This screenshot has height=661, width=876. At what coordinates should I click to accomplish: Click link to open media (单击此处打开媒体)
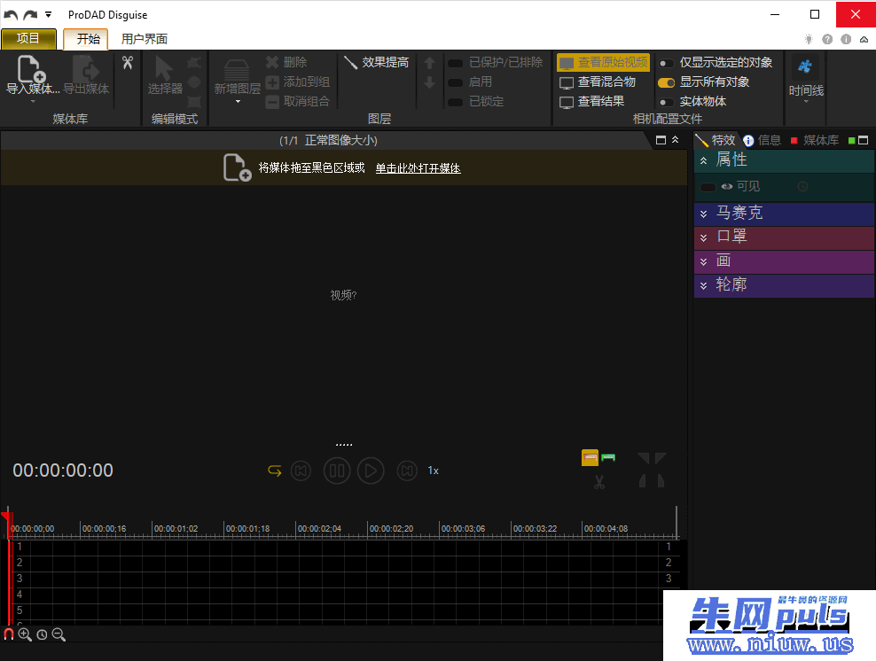(418, 168)
